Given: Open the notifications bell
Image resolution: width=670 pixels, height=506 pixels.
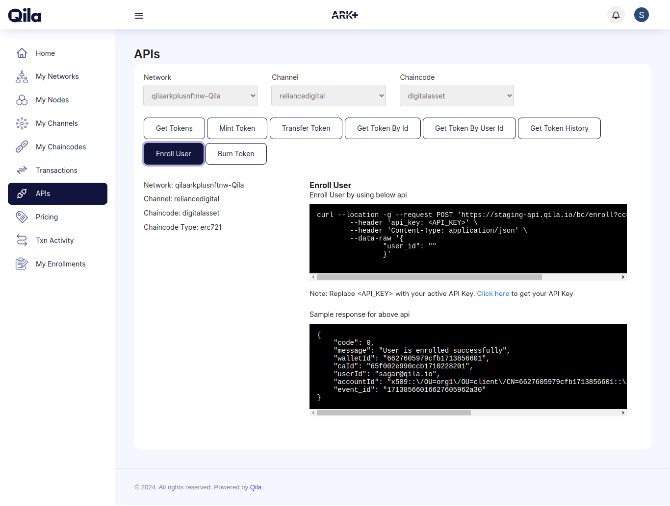Looking at the screenshot, I should tap(616, 15).
